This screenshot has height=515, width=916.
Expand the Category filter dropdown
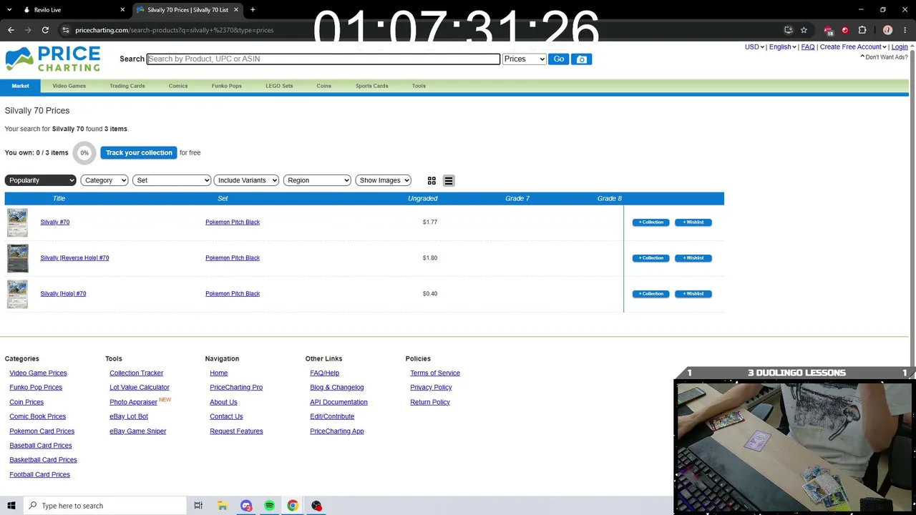[104, 180]
